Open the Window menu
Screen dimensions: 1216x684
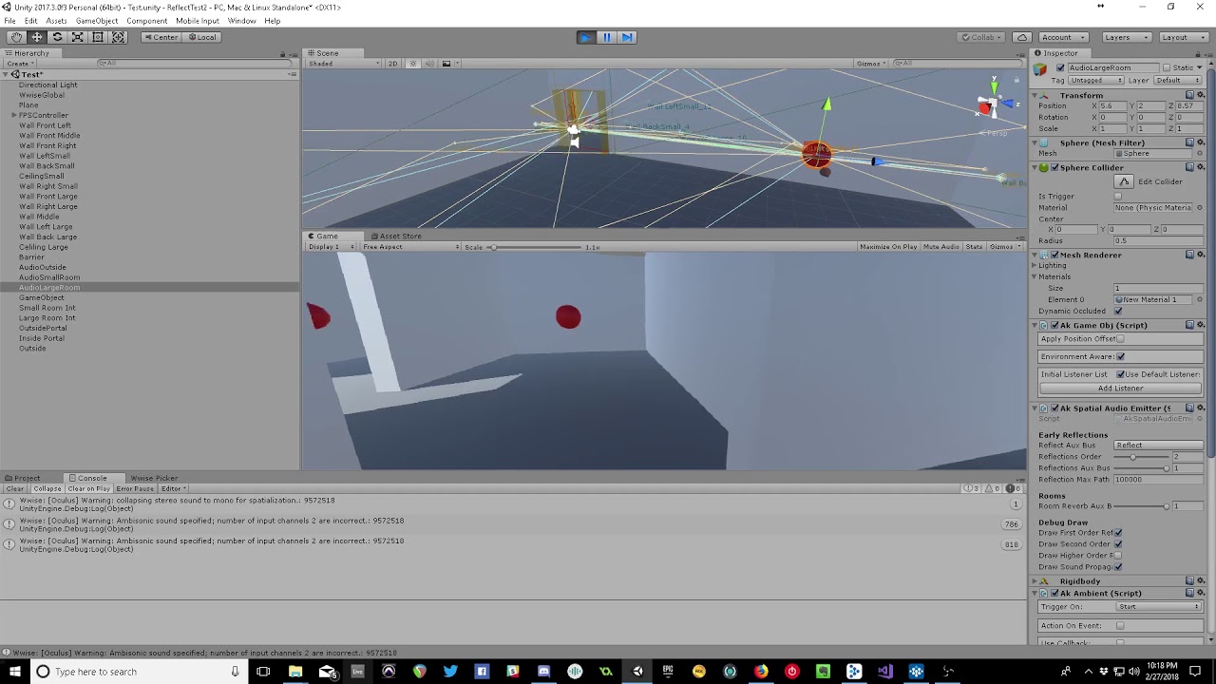pyautogui.click(x=241, y=21)
